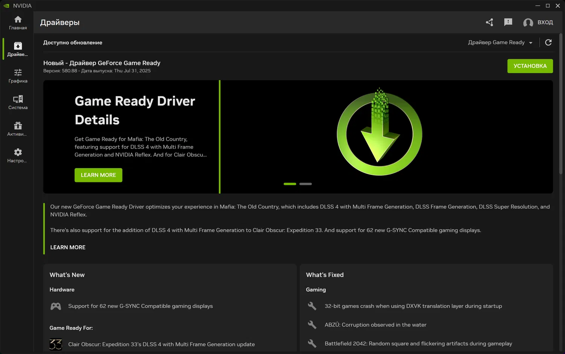Click the Clair Obscur Expedition 33 game icon
The image size is (565, 354).
pos(56,344)
